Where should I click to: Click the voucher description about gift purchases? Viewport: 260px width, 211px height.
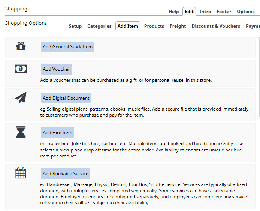click(x=126, y=80)
